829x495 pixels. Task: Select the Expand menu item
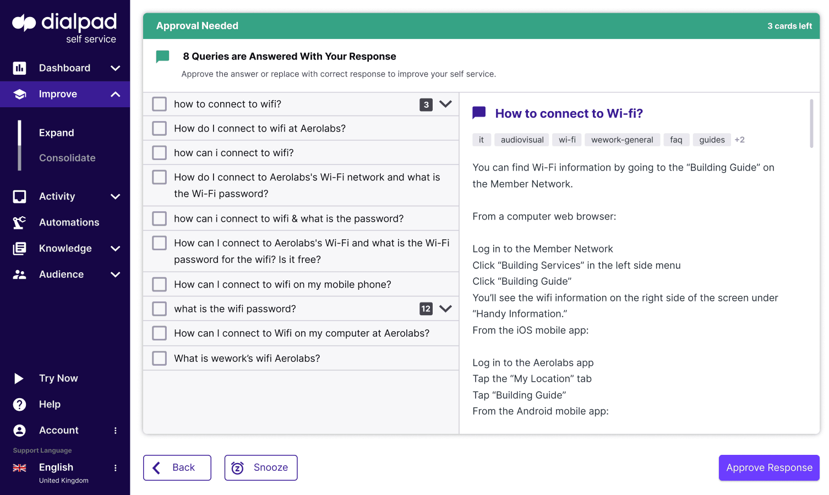coord(56,133)
